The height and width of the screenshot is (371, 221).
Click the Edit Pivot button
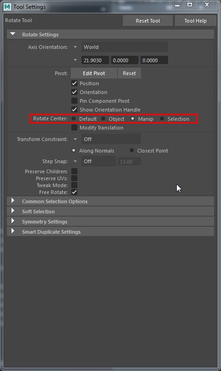[x=94, y=73]
